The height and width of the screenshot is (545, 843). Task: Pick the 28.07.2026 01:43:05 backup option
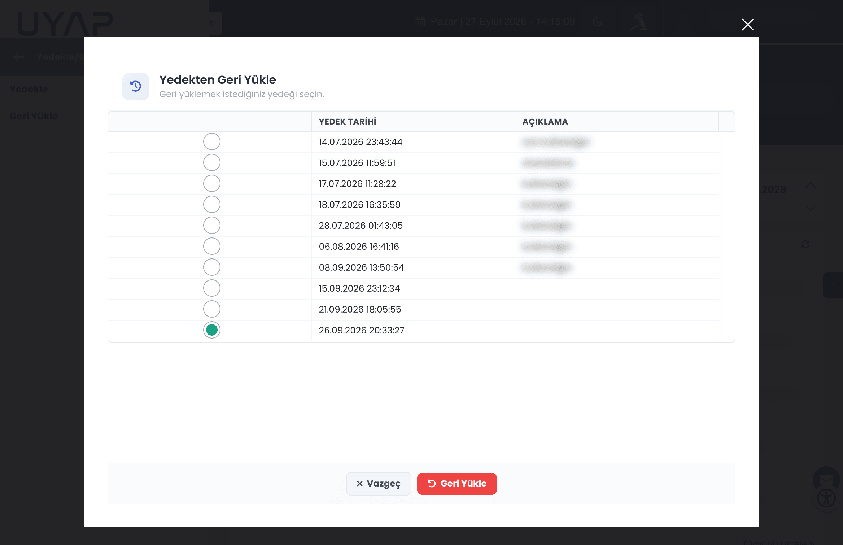(212, 225)
